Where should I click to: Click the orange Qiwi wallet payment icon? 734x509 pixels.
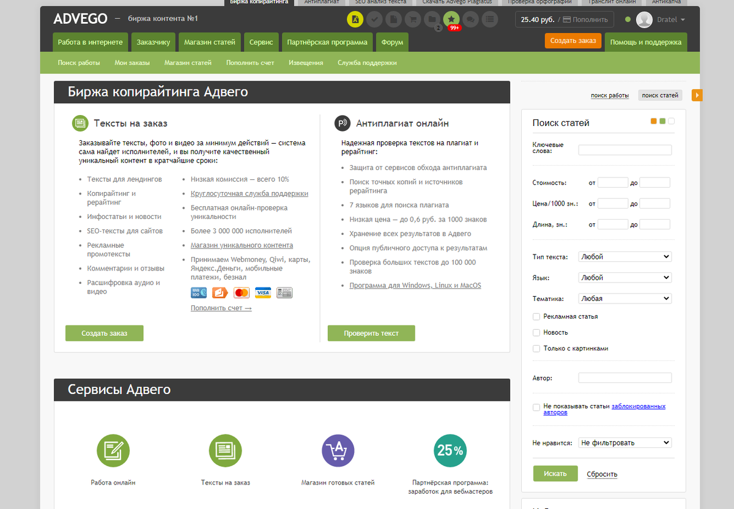[x=220, y=292]
